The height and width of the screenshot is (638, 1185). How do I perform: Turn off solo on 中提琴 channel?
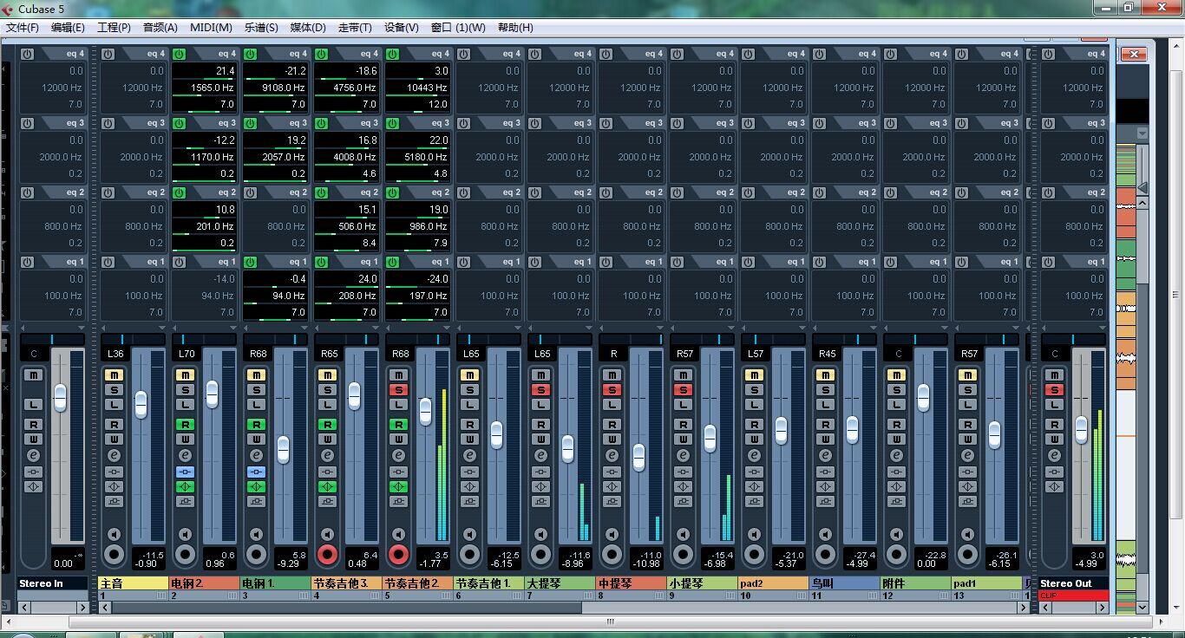(x=612, y=390)
